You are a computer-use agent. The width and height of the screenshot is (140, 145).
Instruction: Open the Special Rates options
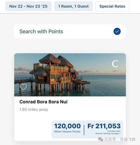[112, 6]
